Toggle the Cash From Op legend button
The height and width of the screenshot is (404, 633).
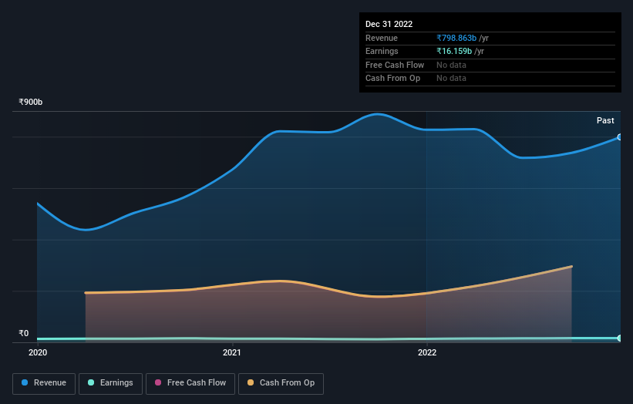pyautogui.click(x=281, y=383)
